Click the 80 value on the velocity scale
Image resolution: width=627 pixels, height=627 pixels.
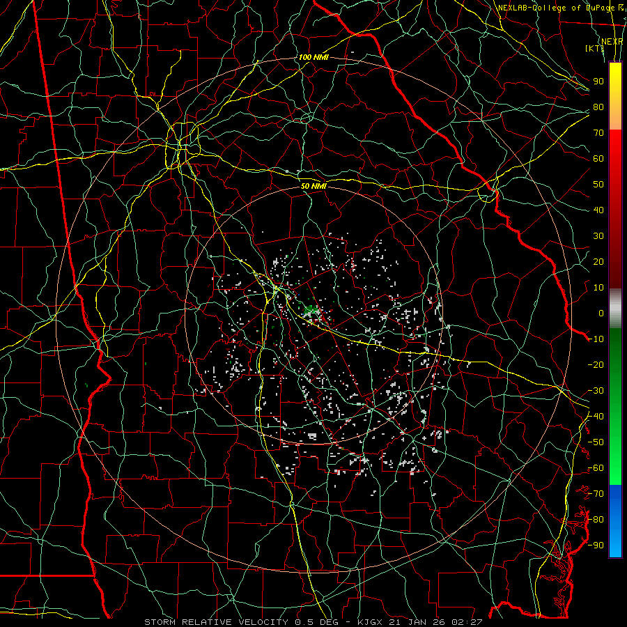tap(598, 107)
